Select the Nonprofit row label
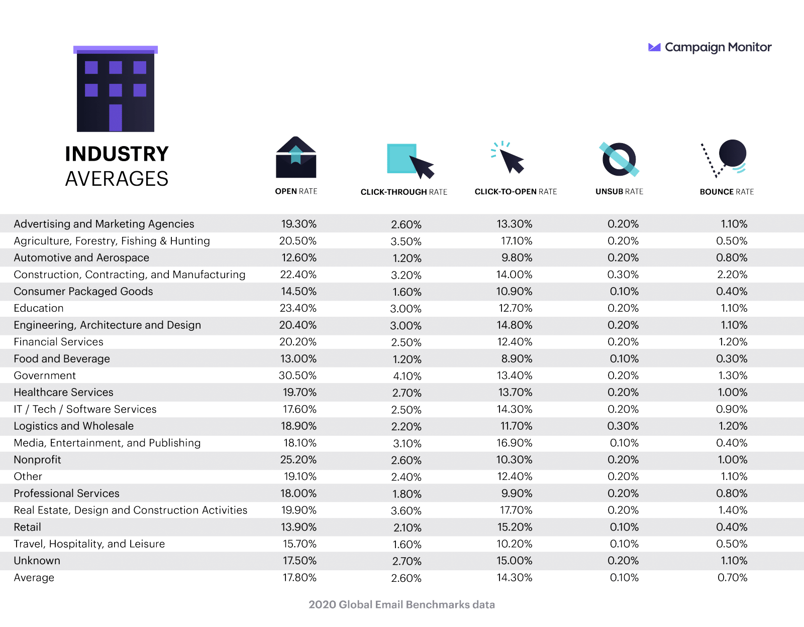Image resolution: width=804 pixels, height=627 pixels. [37, 460]
